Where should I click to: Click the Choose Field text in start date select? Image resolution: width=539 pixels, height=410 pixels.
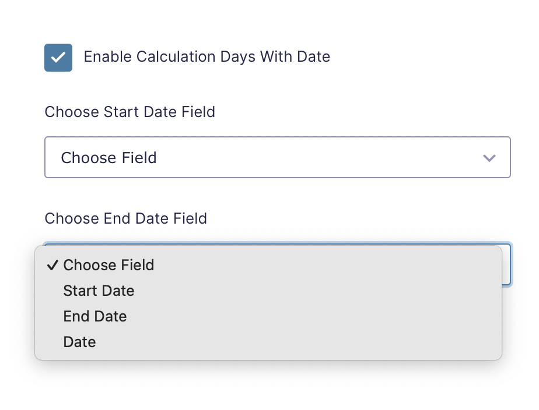pos(108,158)
